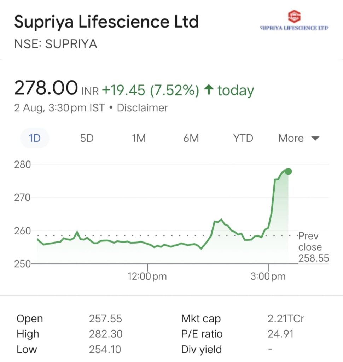Click the 12:00 pm marker on chart axis
The width and height of the screenshot is (343, 362).
(147, 276)
